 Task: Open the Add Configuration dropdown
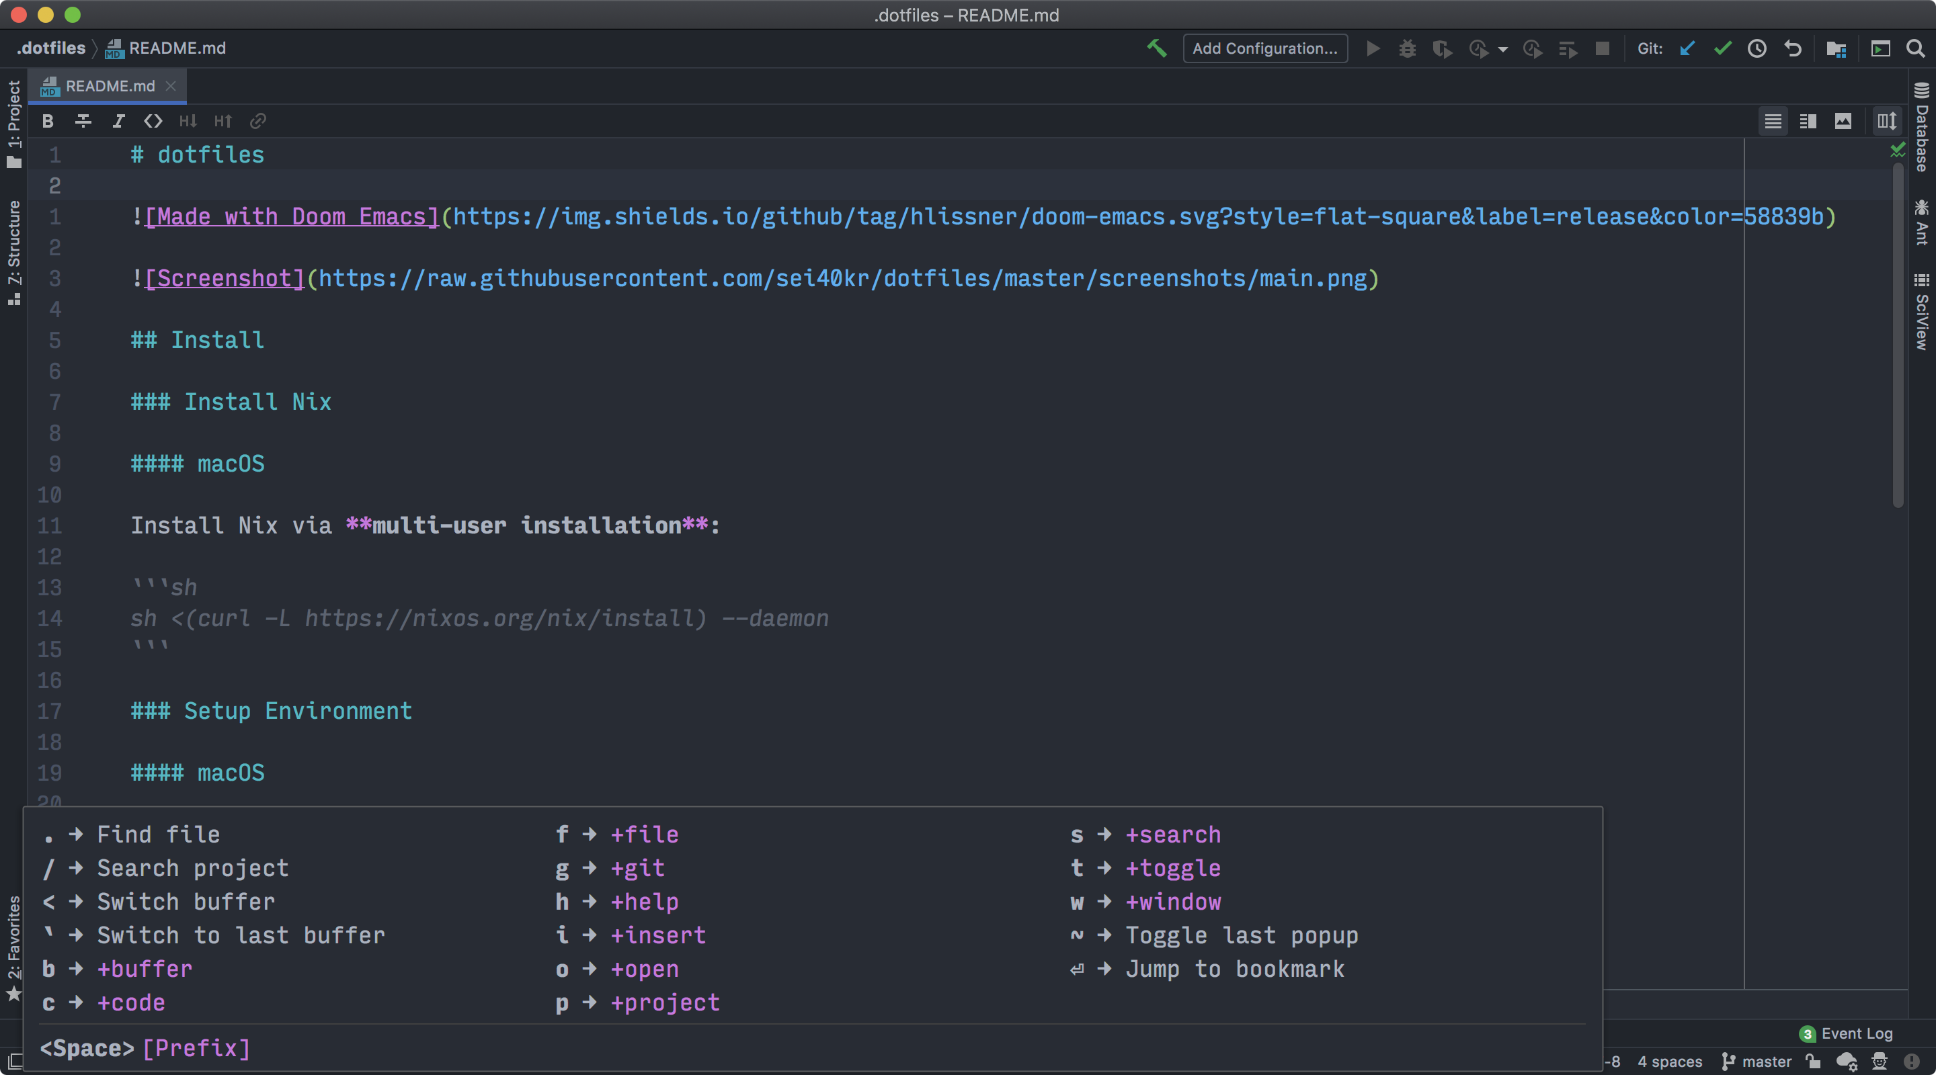1265,49
